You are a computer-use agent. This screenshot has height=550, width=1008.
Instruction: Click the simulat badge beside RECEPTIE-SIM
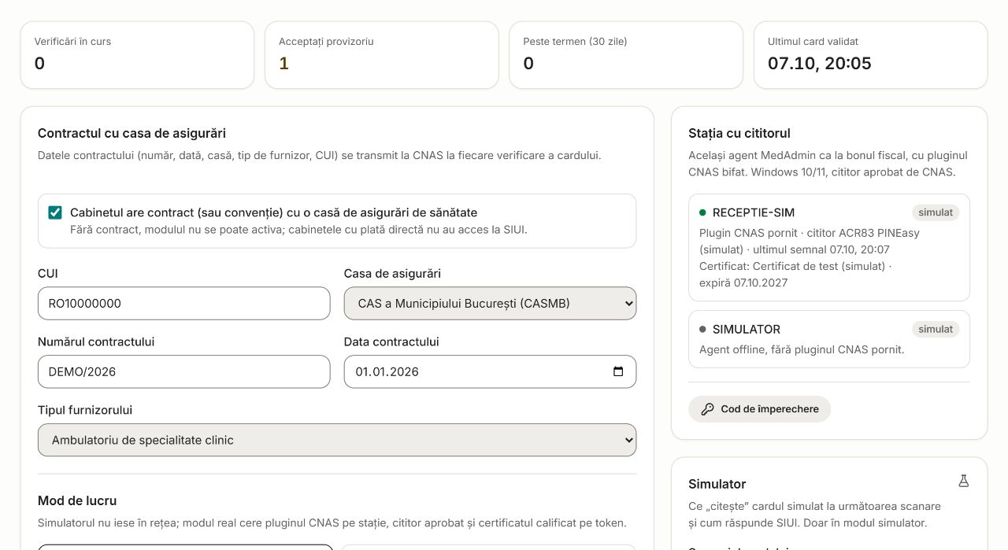(936, 212)
